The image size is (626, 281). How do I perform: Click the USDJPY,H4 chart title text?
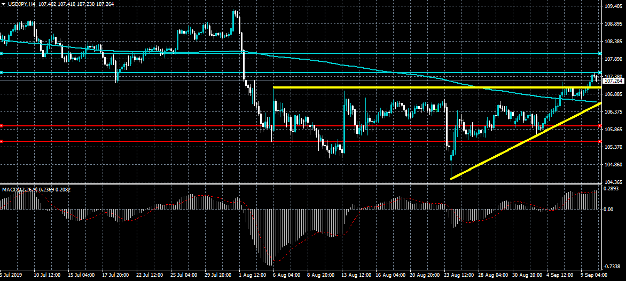[21, 4]
